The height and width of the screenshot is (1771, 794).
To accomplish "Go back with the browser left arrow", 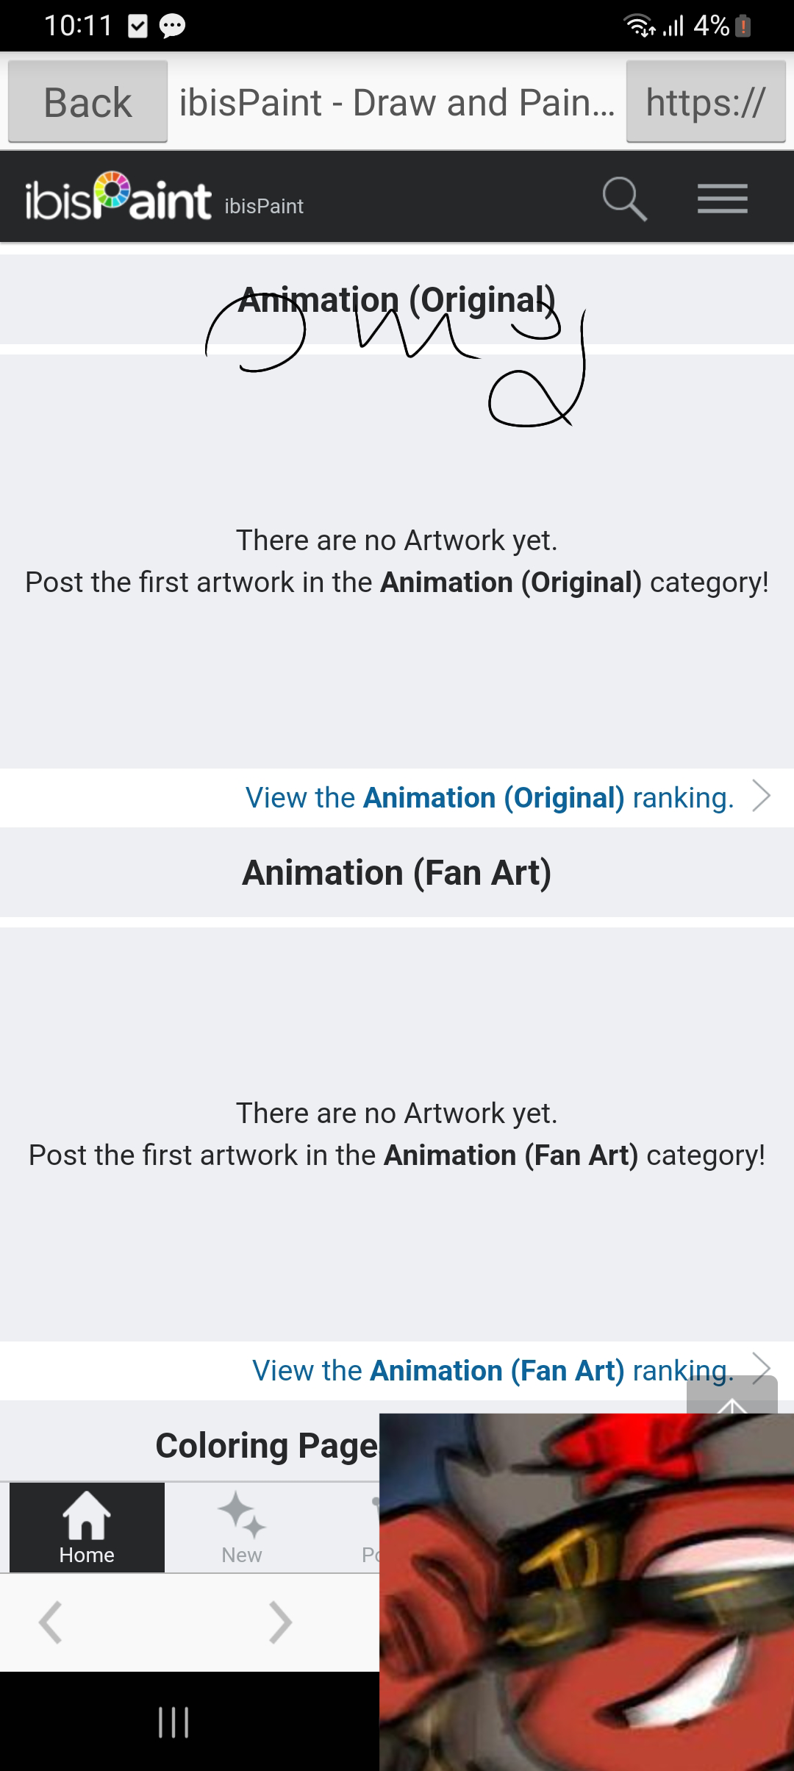I will [x=50, y=1622].
